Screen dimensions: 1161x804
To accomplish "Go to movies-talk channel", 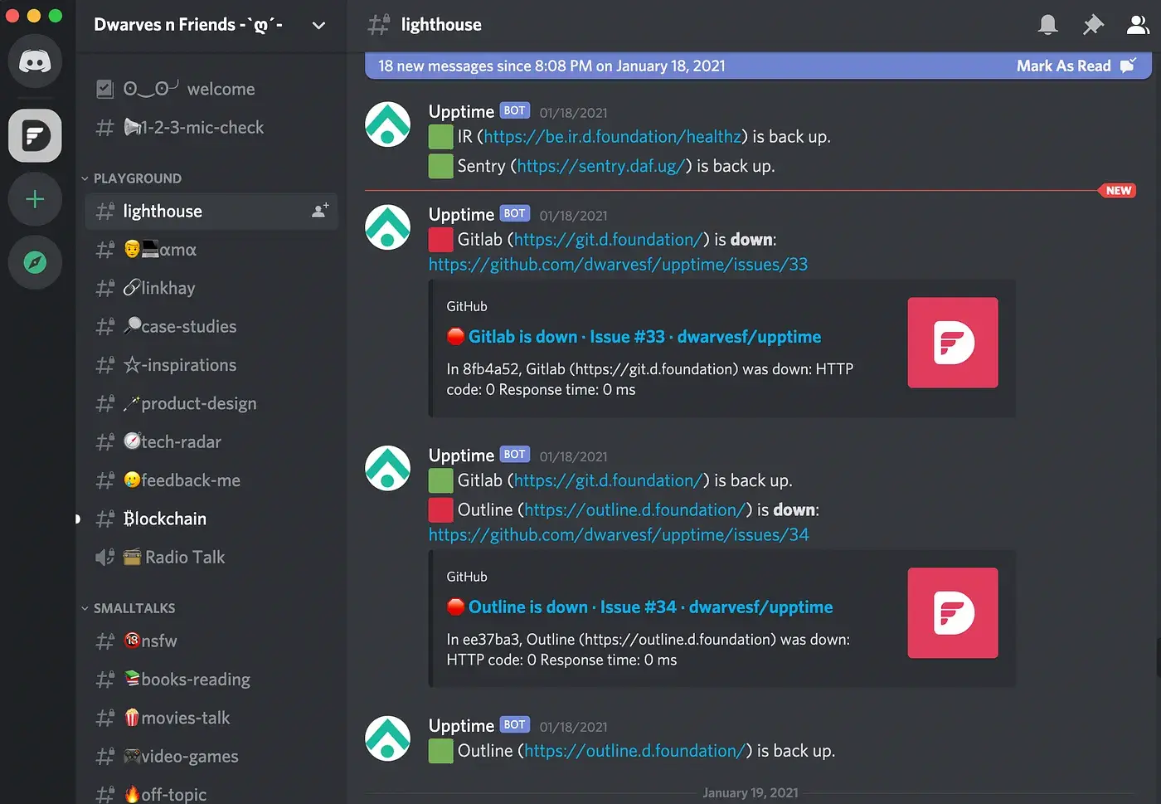I will click(211, 718).
